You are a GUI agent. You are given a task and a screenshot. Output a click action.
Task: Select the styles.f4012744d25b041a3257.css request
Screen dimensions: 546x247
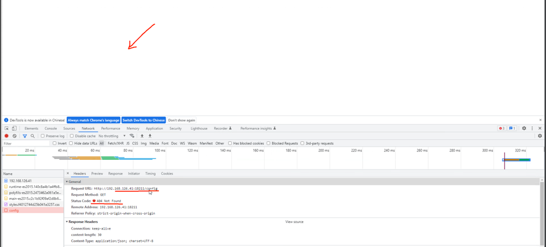33,204
